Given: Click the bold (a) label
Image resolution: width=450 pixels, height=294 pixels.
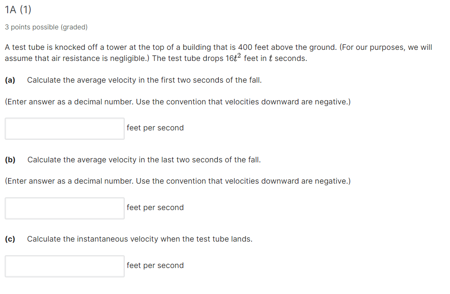Looking at the screenshot, I should (x=9, y=80).
